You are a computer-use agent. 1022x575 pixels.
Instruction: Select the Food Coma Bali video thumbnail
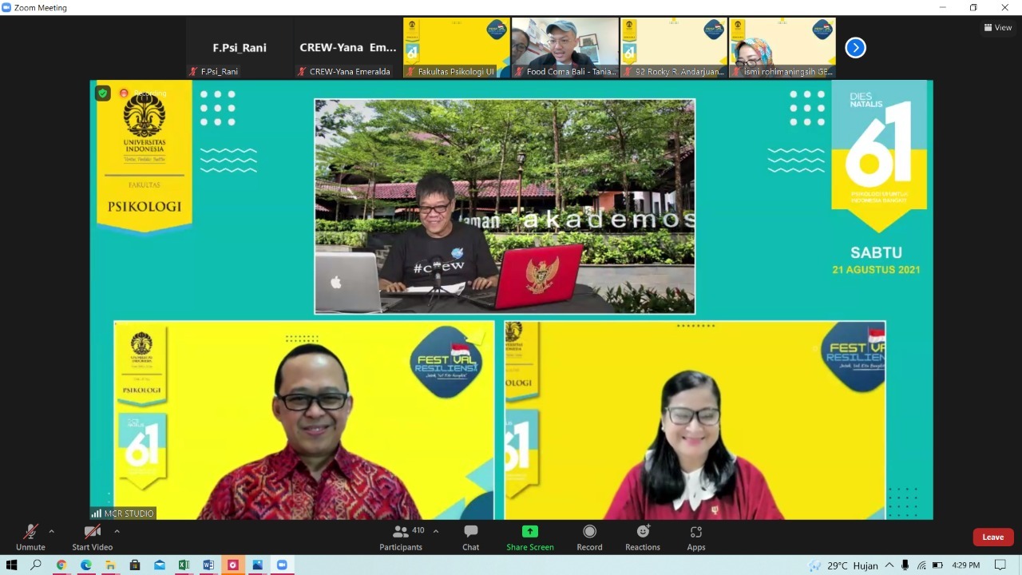(565, 48)
